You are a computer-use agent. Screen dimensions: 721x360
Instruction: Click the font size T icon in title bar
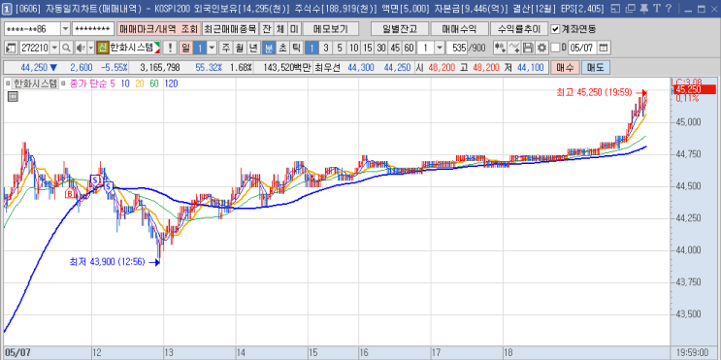tap(657, 8)
